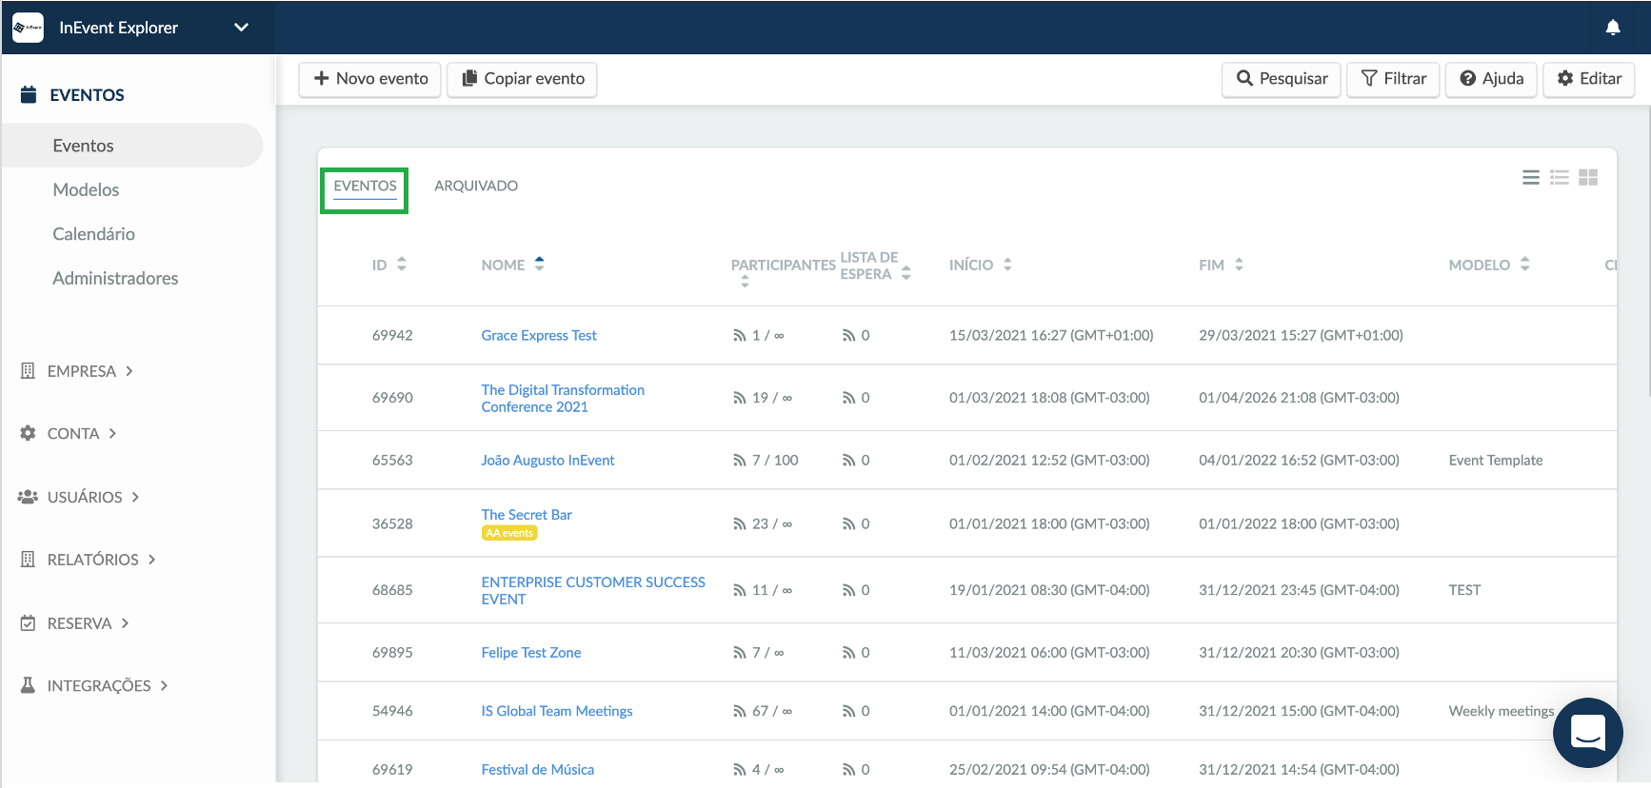The image size is (1651, 788).
Task: Click the USUÁRIOS people icon
Action: (x=28, y=497)
